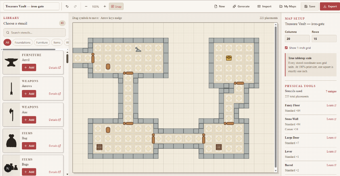Save the current map

click(x=310, y=7)
